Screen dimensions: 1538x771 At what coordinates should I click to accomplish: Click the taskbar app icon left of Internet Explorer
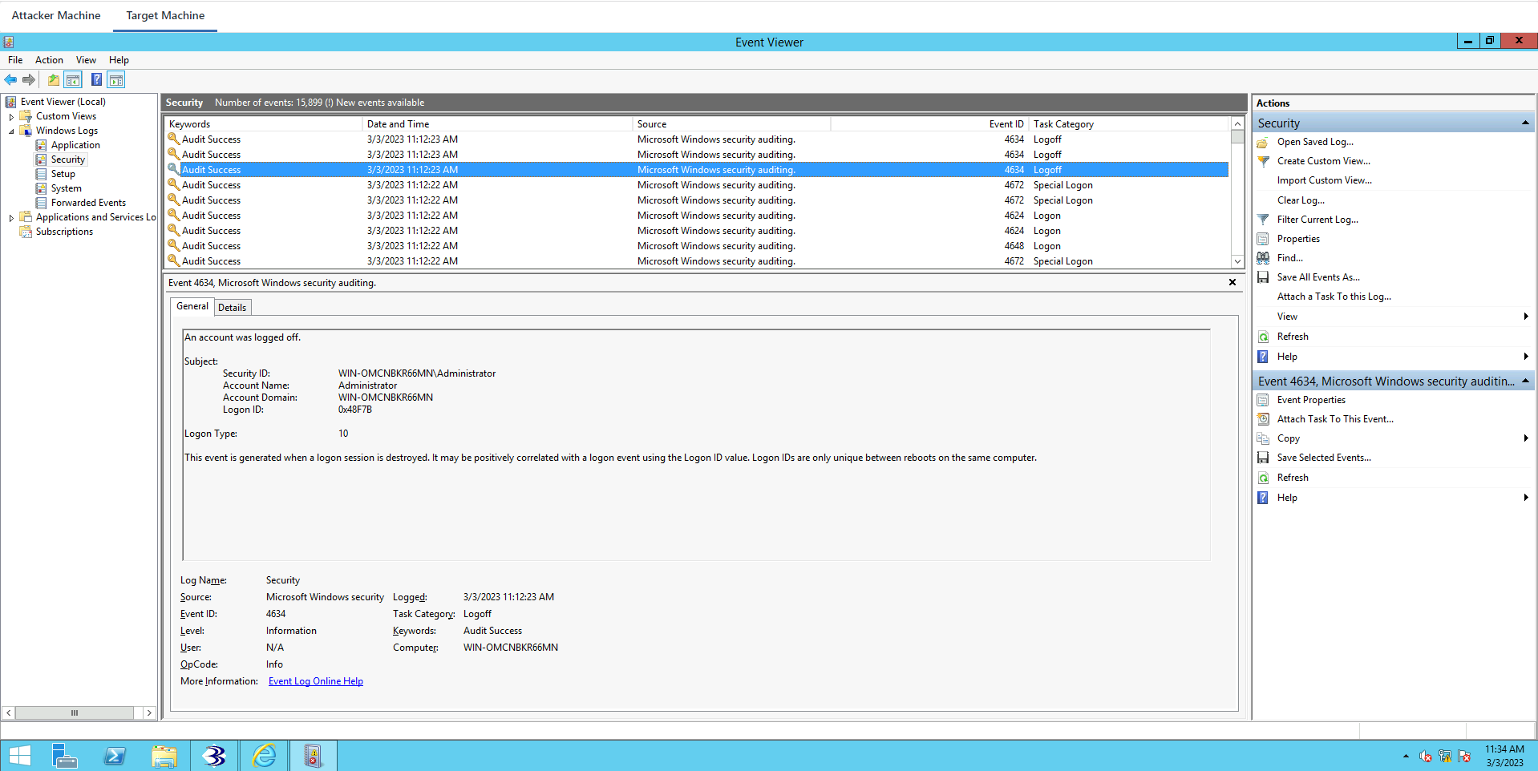tap(214, 756)
